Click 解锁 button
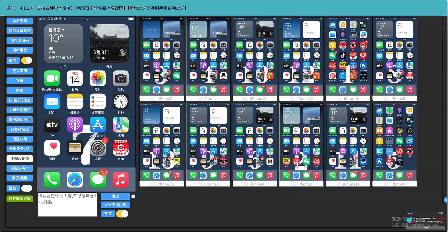The width and height of the screenshot is (448, 232). 20,90
